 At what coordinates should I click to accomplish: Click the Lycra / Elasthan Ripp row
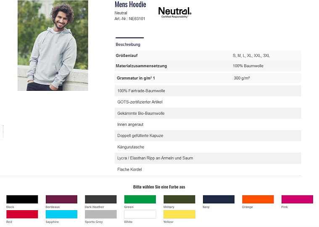click(208, 158)
